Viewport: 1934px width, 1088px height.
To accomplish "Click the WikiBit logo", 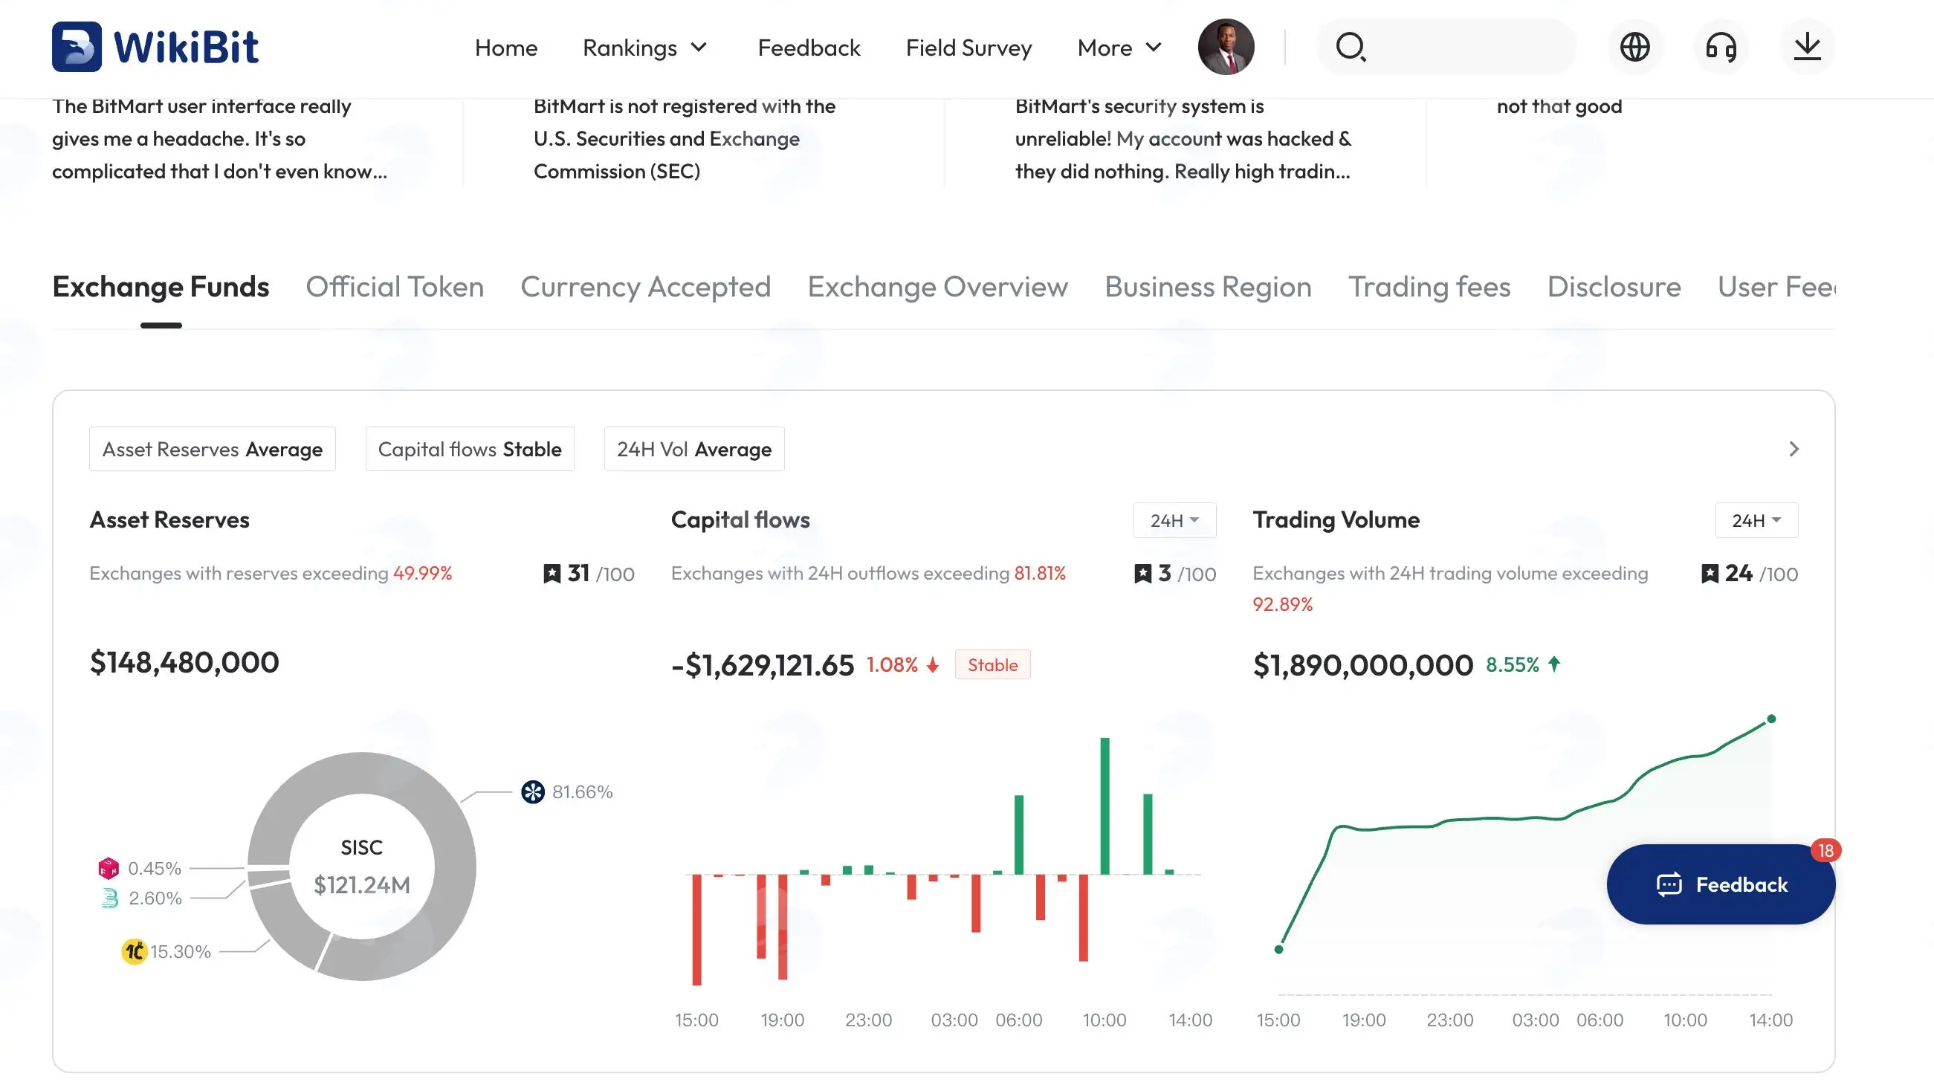I will (x=155, y=47).
